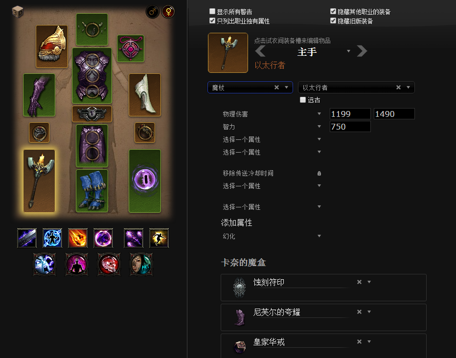This screenshot has height=358, width=456.
Task: Open the pink amulet equipment slot
Action: click(131, 48)
